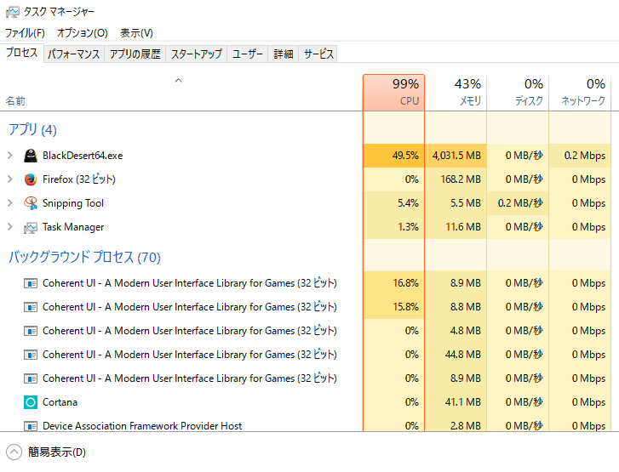Click the 4,031.5 MB memory cell
The image size is (619, 472).
[x=456, y=156]
